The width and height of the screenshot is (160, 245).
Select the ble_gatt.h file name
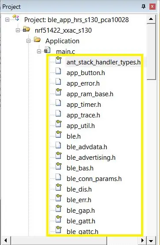(81, 221)
